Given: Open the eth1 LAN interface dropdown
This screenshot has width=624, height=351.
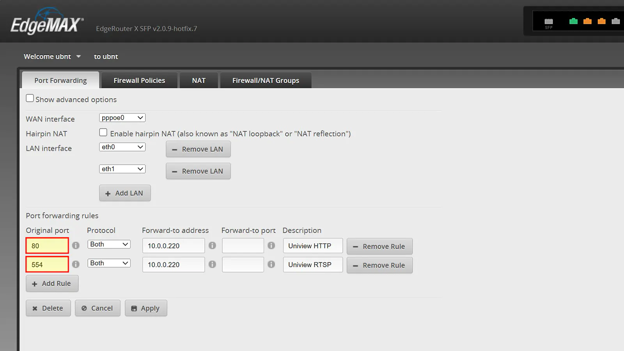Looking at the screenshot, I should [x=122, y=169].
